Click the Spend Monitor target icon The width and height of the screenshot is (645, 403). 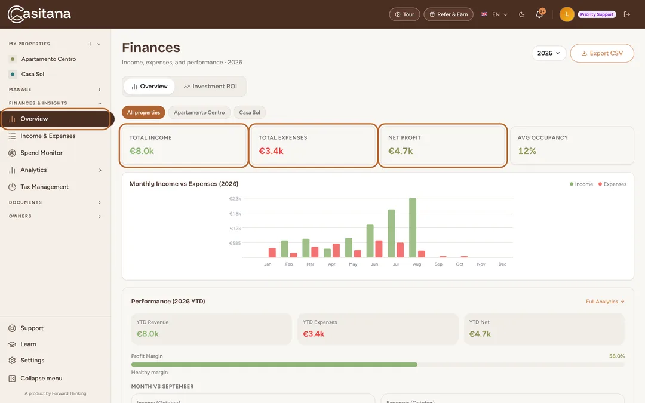[x=13, y=153]
